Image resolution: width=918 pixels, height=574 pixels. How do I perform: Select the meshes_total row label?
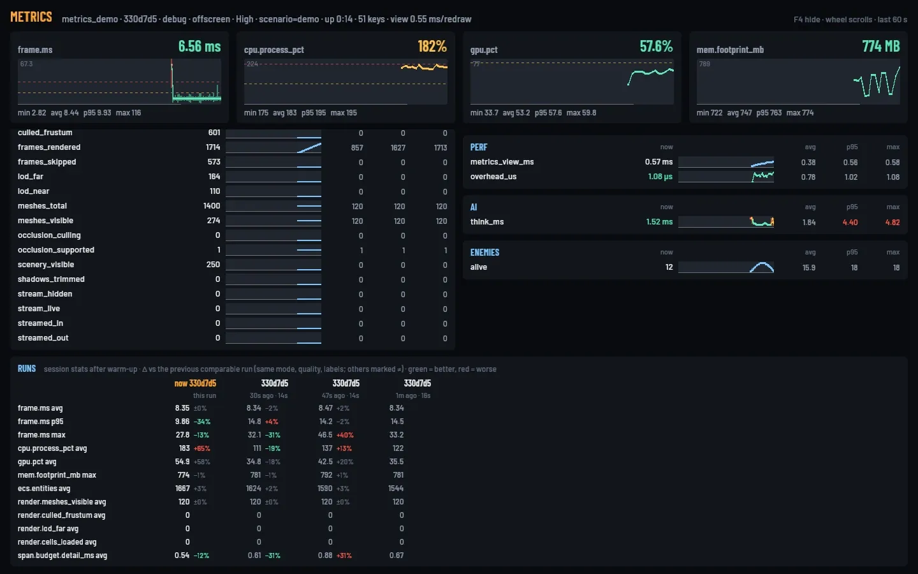point(42,206)
